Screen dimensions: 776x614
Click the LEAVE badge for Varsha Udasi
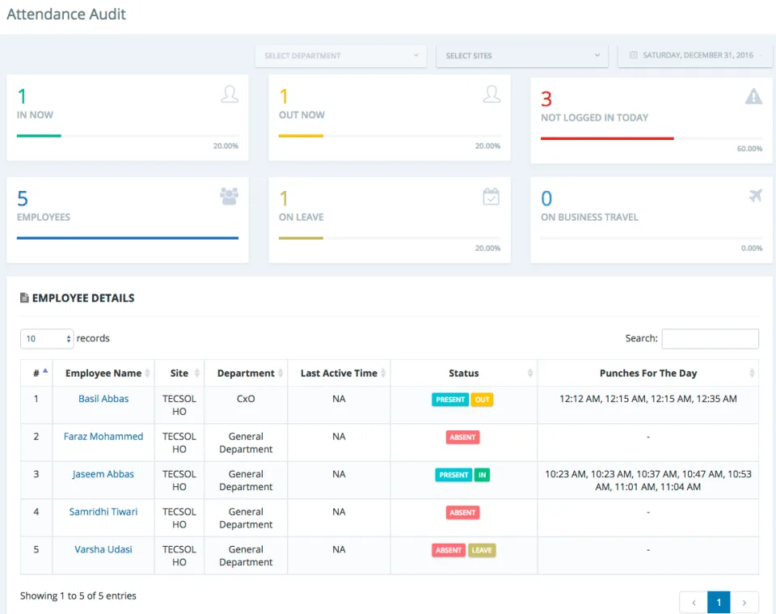click(x=482, y=550)
